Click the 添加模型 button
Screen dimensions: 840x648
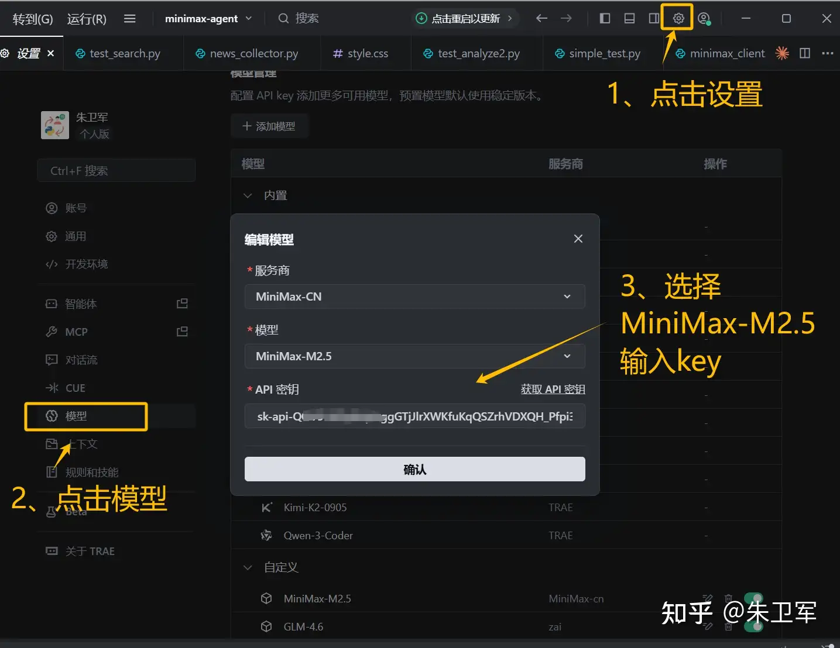click(269, 126)
